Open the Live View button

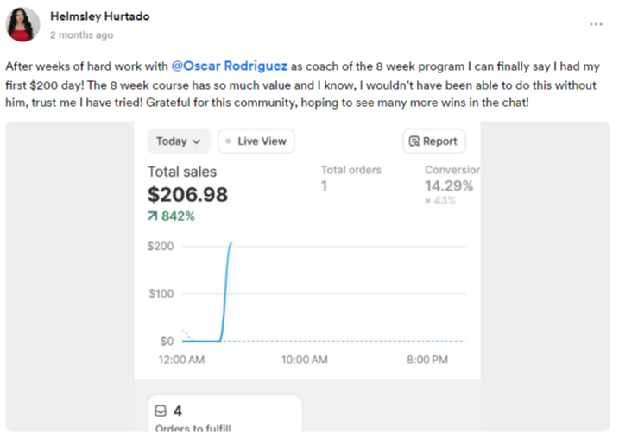[x=256, y=141]
